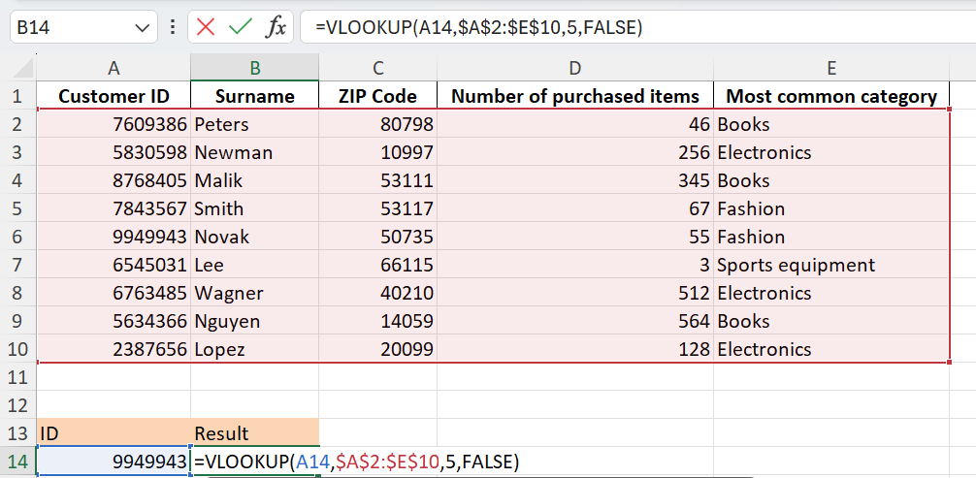Click the VLOOKUP formula in cell B14

pos(356,462)
